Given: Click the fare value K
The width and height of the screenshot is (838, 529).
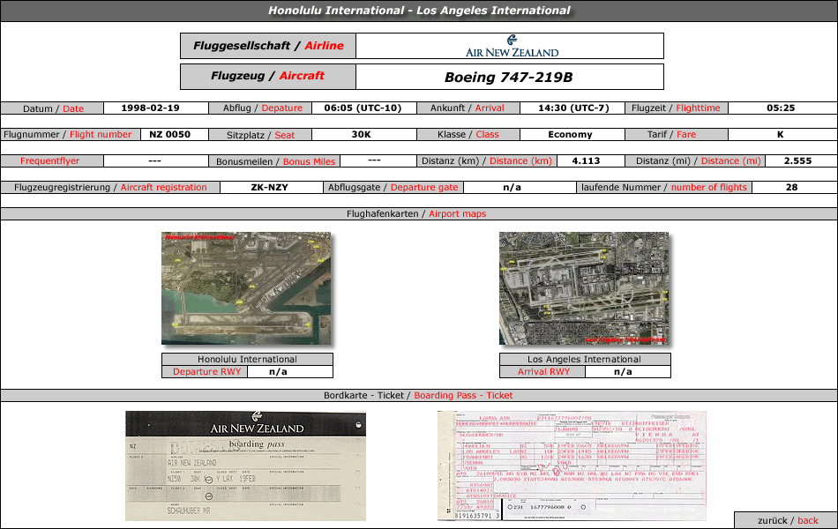Looking at the screenshot, I should tap(781, 135).
